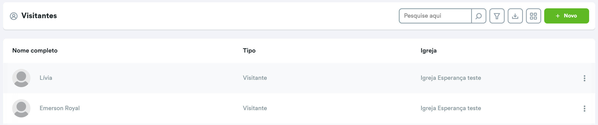
Task: Open visitor Lívia's name link
Action: pyautogui.click(x=46, y=78)
